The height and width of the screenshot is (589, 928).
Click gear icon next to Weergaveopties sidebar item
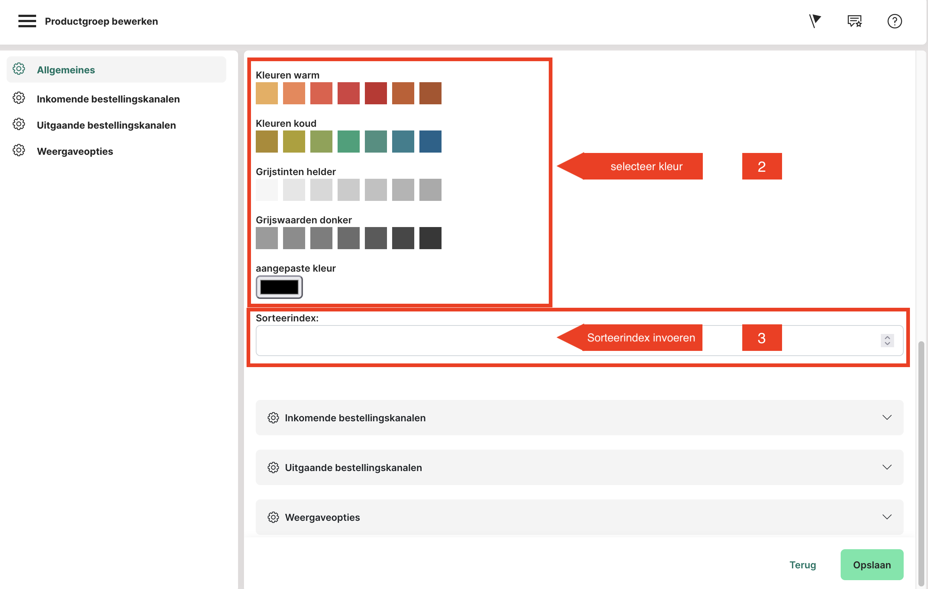19,151
